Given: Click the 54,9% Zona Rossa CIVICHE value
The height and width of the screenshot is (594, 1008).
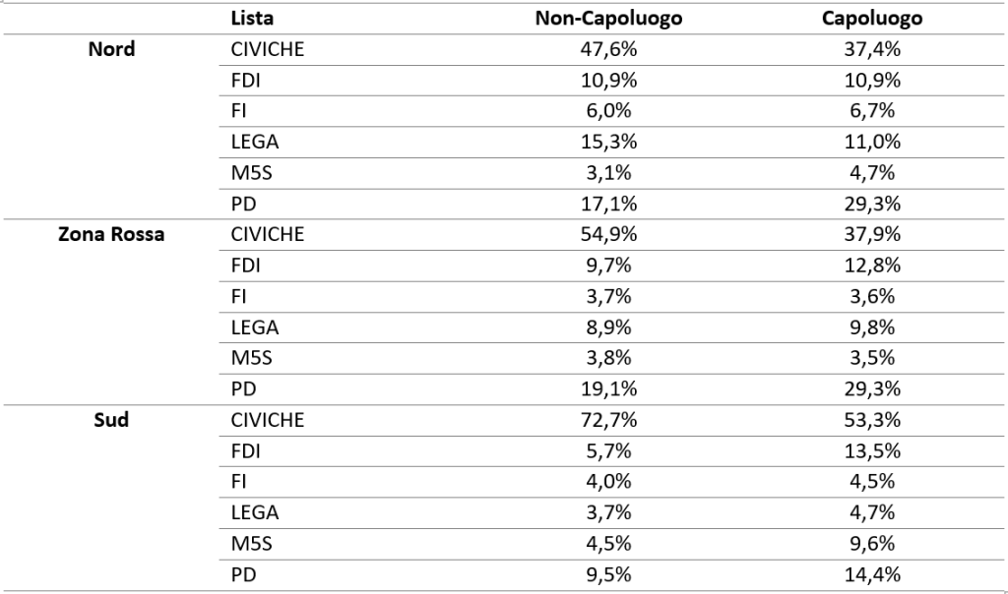Looking at the screenshot, I should coord(608,234).
